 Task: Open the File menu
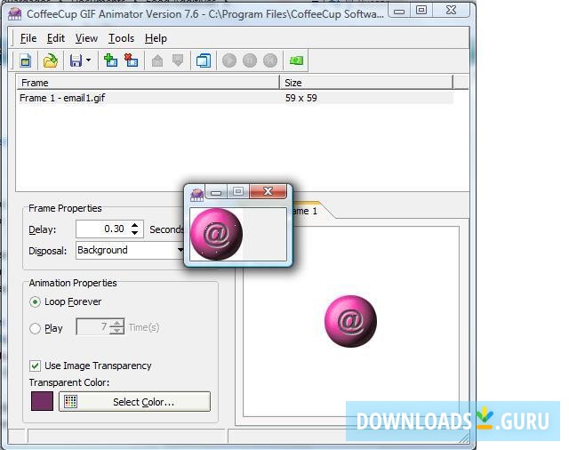click(x=28, y=38)
